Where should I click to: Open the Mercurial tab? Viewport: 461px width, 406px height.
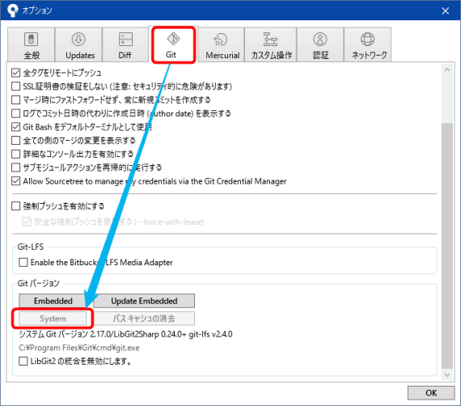pos(221,44)
